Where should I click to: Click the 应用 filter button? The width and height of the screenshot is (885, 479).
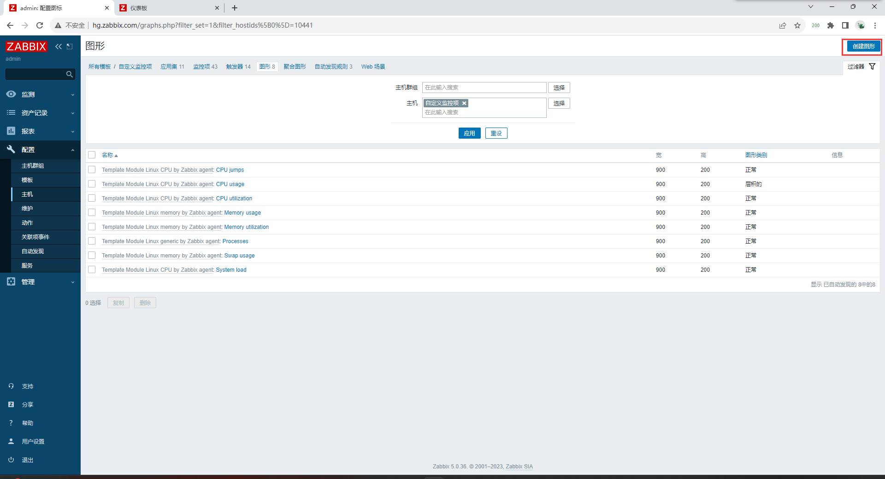469,133
